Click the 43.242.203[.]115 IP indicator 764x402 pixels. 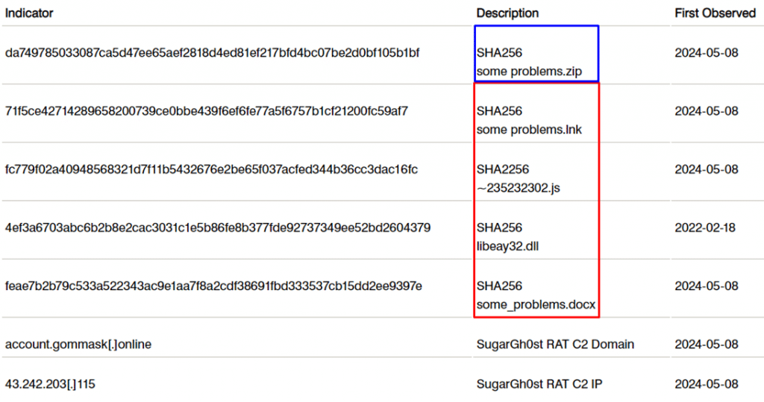click(50, 384)
